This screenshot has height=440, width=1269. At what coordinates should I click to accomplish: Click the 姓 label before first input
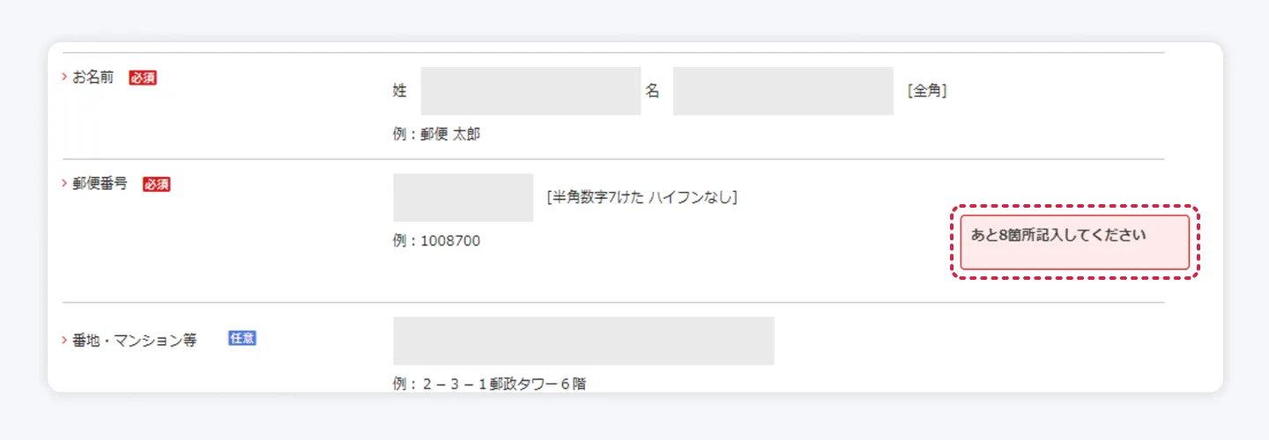399,91
